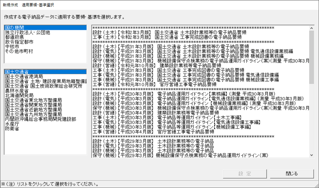Click the standards list scrollbar thumb

point(312,57)
